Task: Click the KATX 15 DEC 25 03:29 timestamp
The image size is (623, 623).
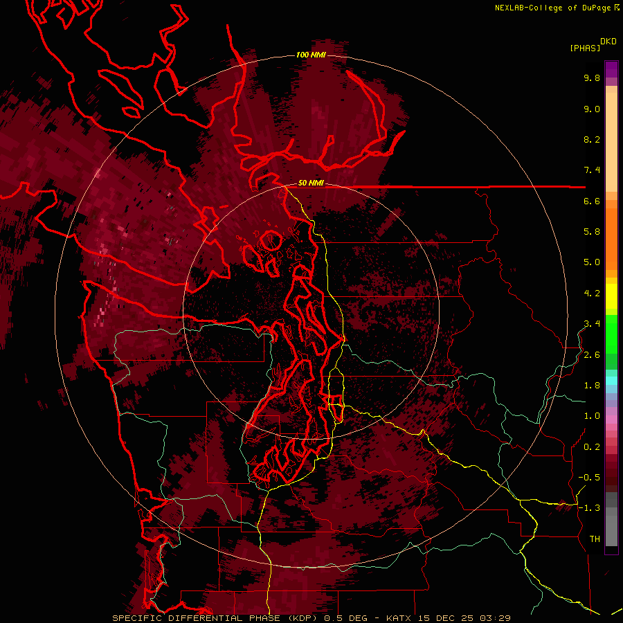Action: point(448,618)
